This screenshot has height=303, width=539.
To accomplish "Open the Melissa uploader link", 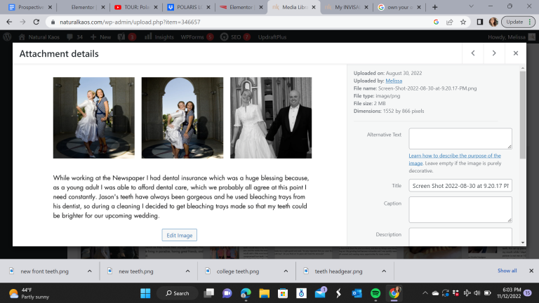I will (394, 81).
